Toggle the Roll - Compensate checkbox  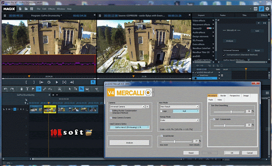coord(214,119)
